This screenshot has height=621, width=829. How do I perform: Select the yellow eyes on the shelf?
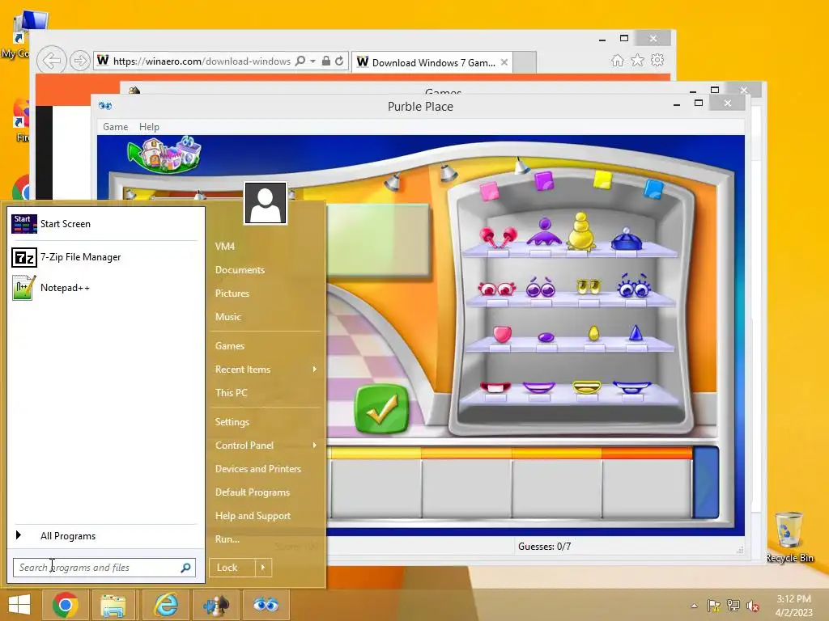coord(589,286)
